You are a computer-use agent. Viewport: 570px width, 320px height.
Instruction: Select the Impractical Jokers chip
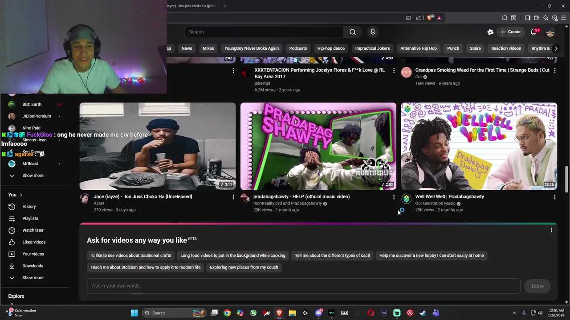coord(372,48)
